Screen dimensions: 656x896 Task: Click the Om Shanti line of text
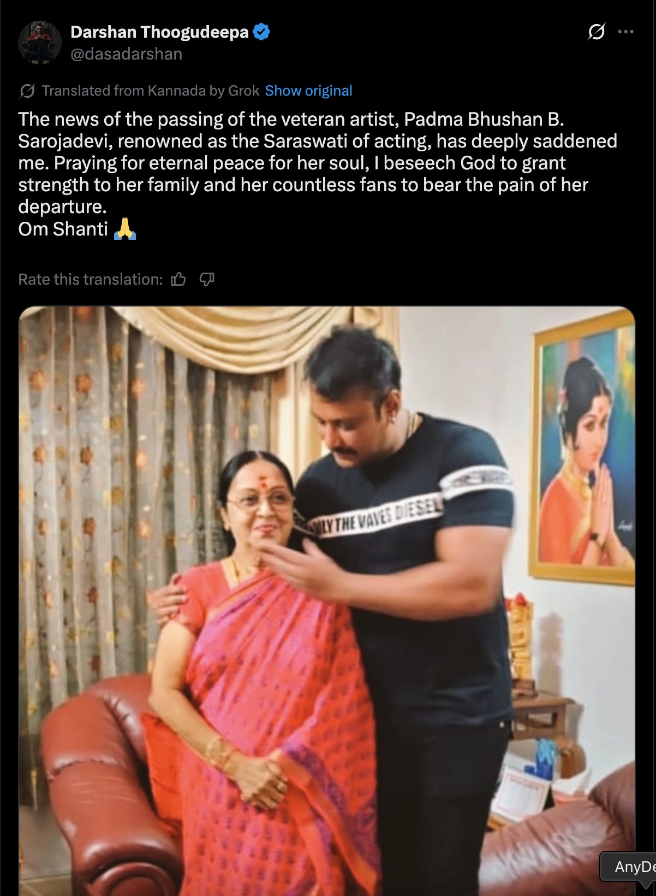[x=63, y=229]
